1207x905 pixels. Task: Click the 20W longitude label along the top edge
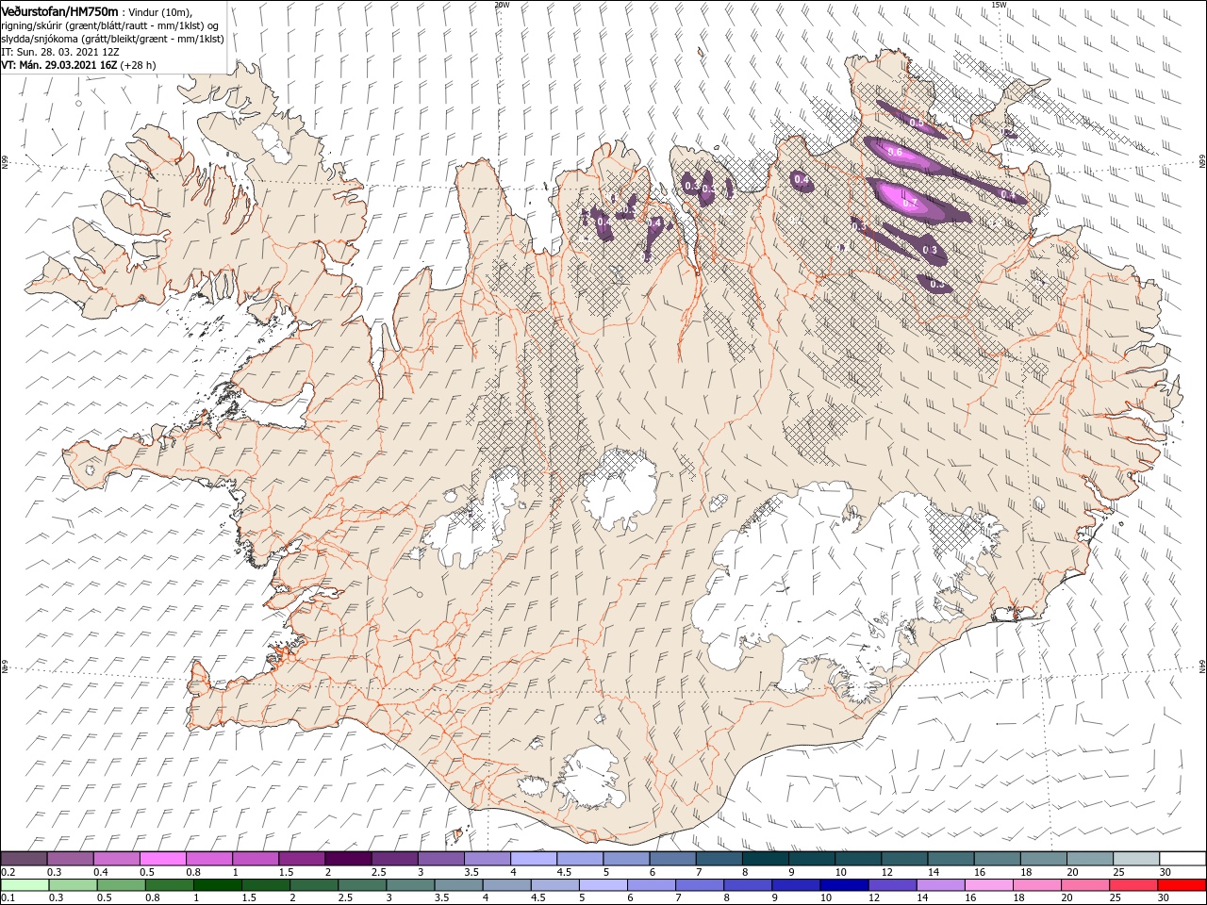click(502, 5)
